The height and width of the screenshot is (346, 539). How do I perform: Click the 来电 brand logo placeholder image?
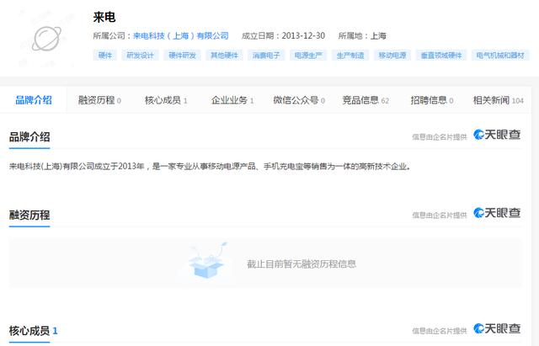[x=47, y=38]
